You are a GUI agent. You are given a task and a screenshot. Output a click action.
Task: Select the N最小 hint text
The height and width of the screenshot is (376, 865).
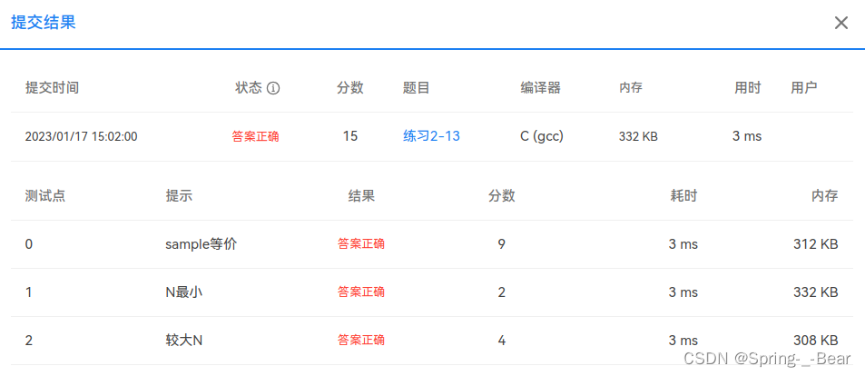click(184, 292)
